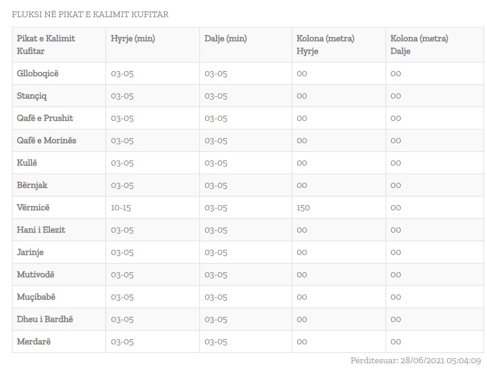The height and width of the screenshot is (373, 487).
Task: Click the Glloboqicë border crossing name
Action: 38,73
